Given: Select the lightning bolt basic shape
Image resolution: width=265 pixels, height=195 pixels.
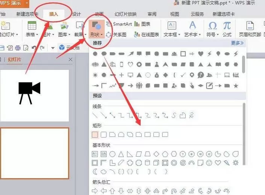Looking at the screenshot, I should click(227, 163).
